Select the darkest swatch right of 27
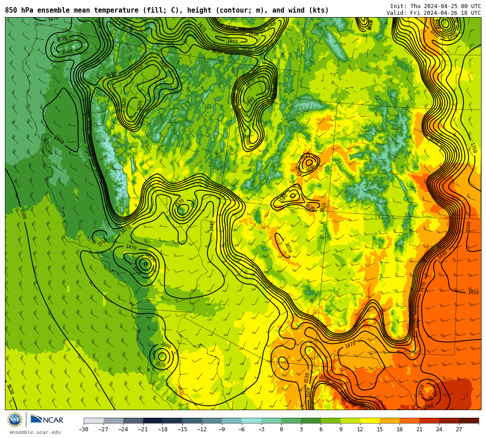This screenshot has width=486, height=438. tap(469, 420)
